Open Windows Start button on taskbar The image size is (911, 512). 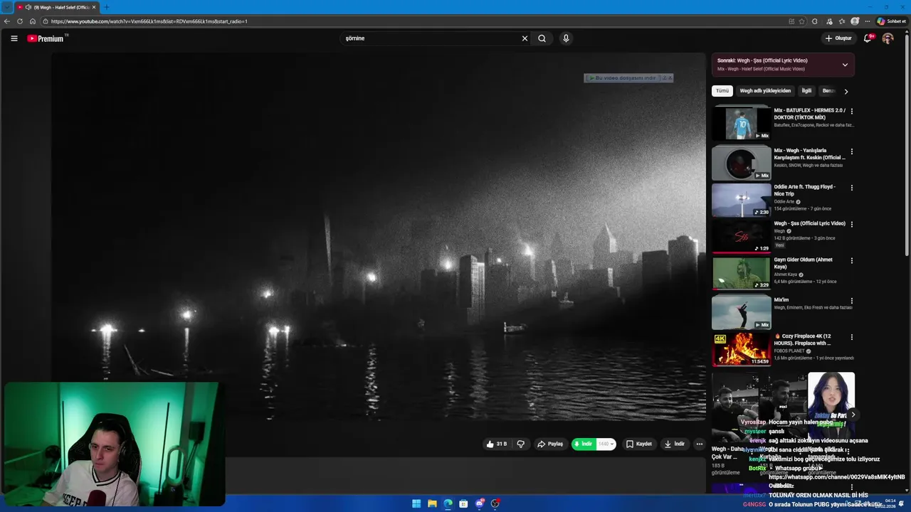pos(416,503)
